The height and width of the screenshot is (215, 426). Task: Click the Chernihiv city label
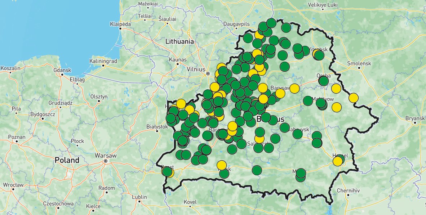coord(348,190)
